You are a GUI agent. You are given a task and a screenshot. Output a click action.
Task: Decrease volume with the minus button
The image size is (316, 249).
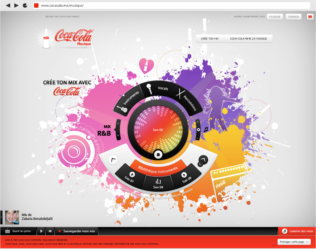pos(198,138)
